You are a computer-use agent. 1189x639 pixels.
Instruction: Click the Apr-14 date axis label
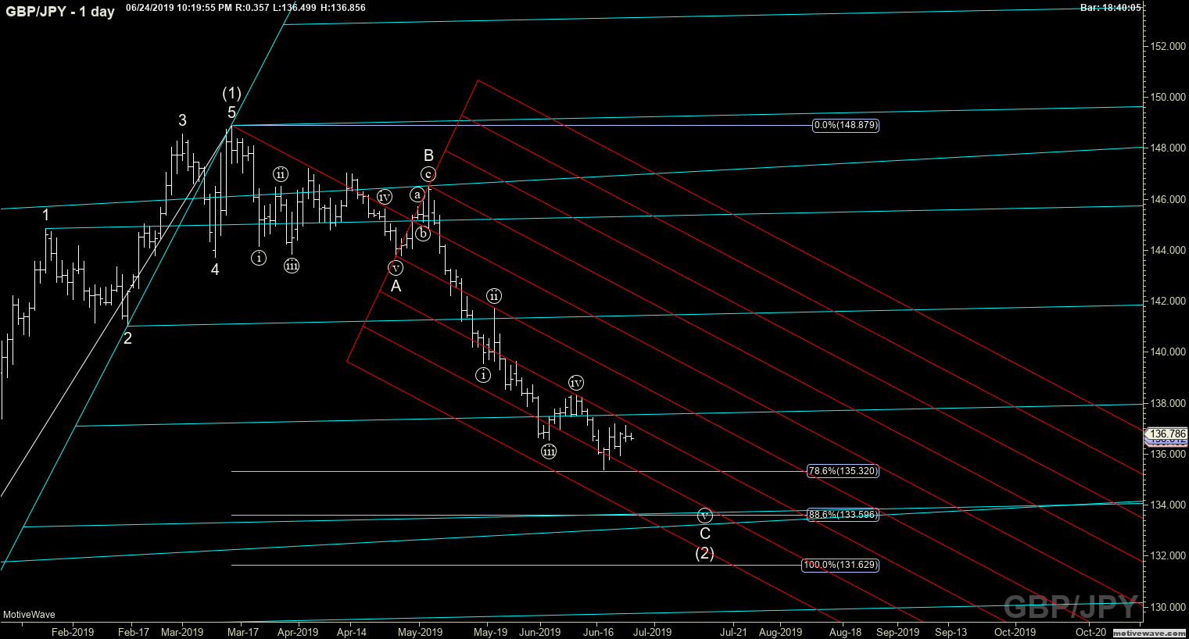click(x=352, y=632)
